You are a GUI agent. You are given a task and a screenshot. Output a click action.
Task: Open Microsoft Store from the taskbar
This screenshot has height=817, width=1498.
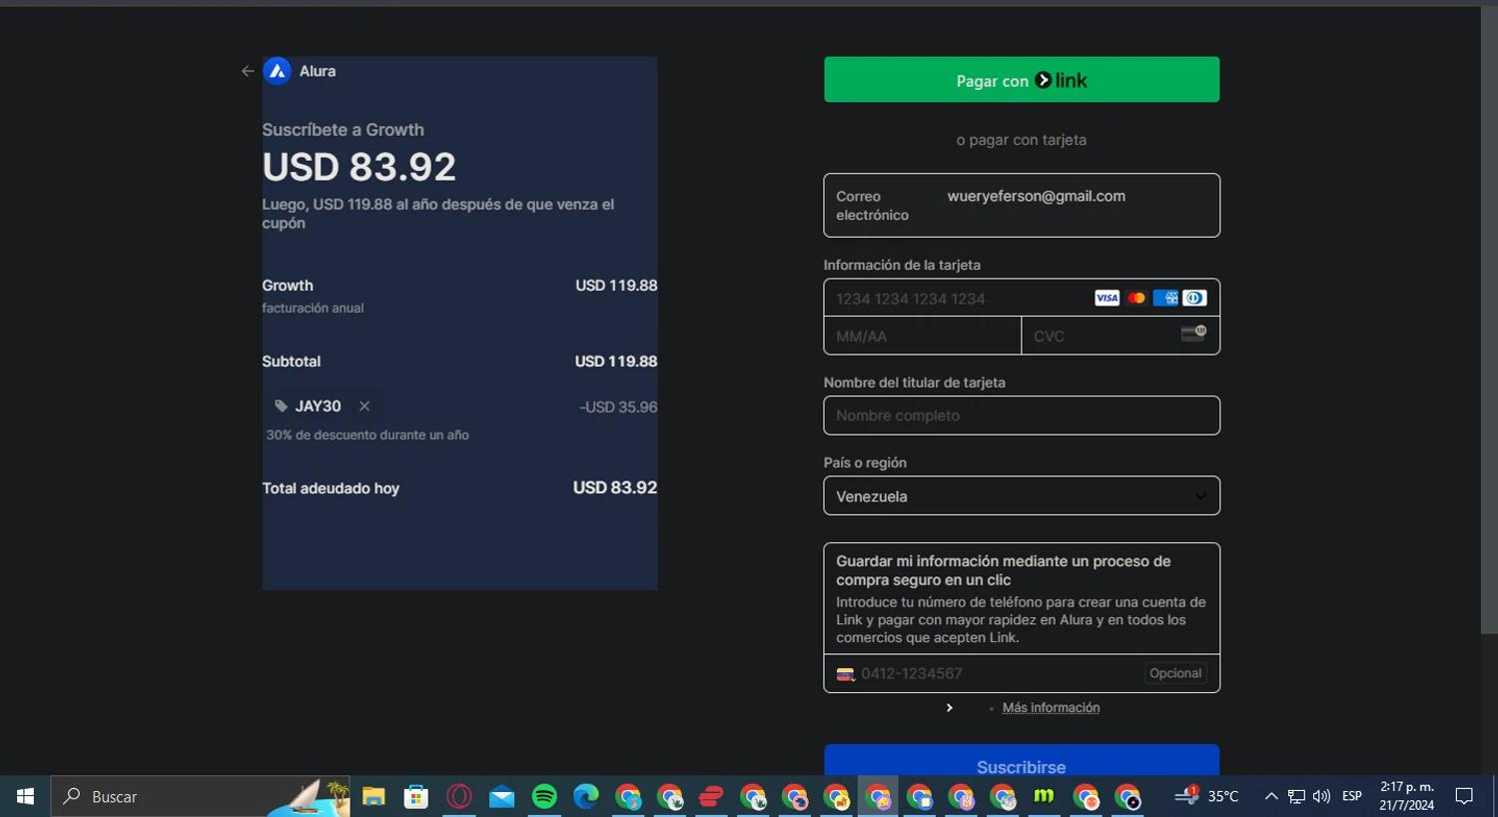tap(415, 796)
